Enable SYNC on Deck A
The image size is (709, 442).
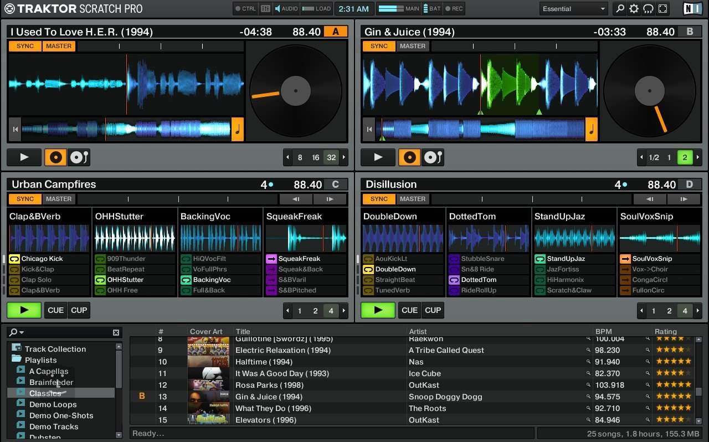(24, 46)
